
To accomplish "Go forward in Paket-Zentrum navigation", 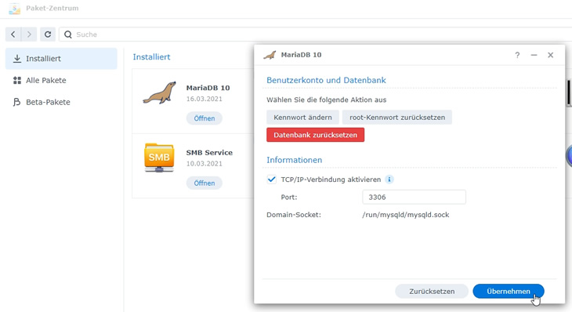I will click(29, 34).
